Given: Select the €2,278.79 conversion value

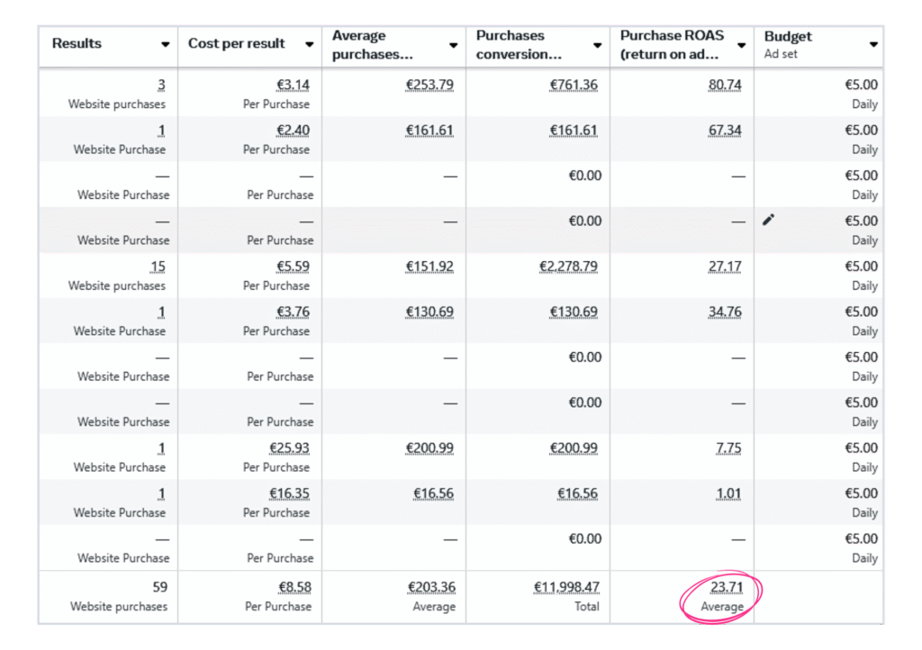Looking at the screenshot, I should pos(570,266).
